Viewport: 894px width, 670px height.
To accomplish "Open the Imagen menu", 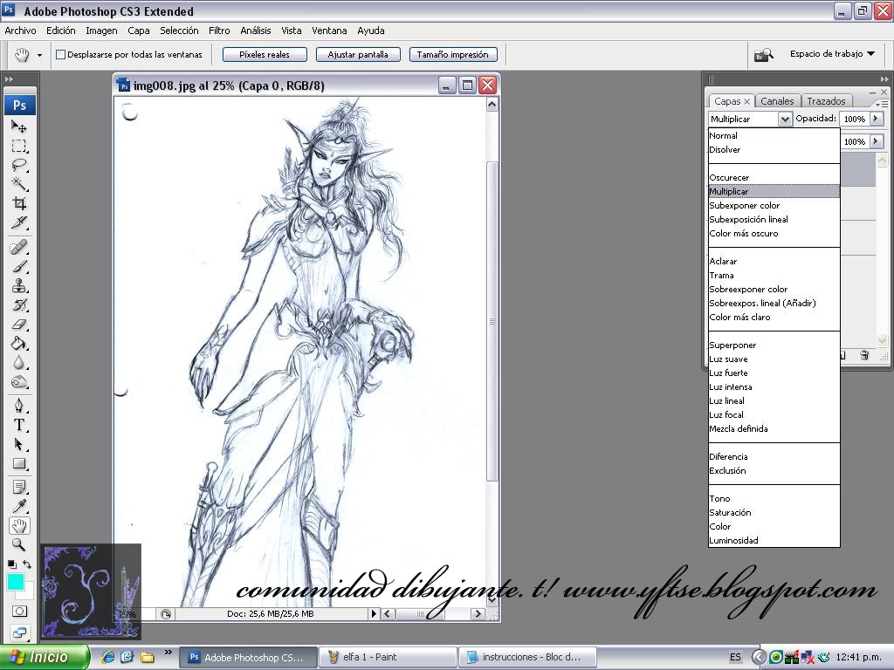I will (x=101, y=31).
